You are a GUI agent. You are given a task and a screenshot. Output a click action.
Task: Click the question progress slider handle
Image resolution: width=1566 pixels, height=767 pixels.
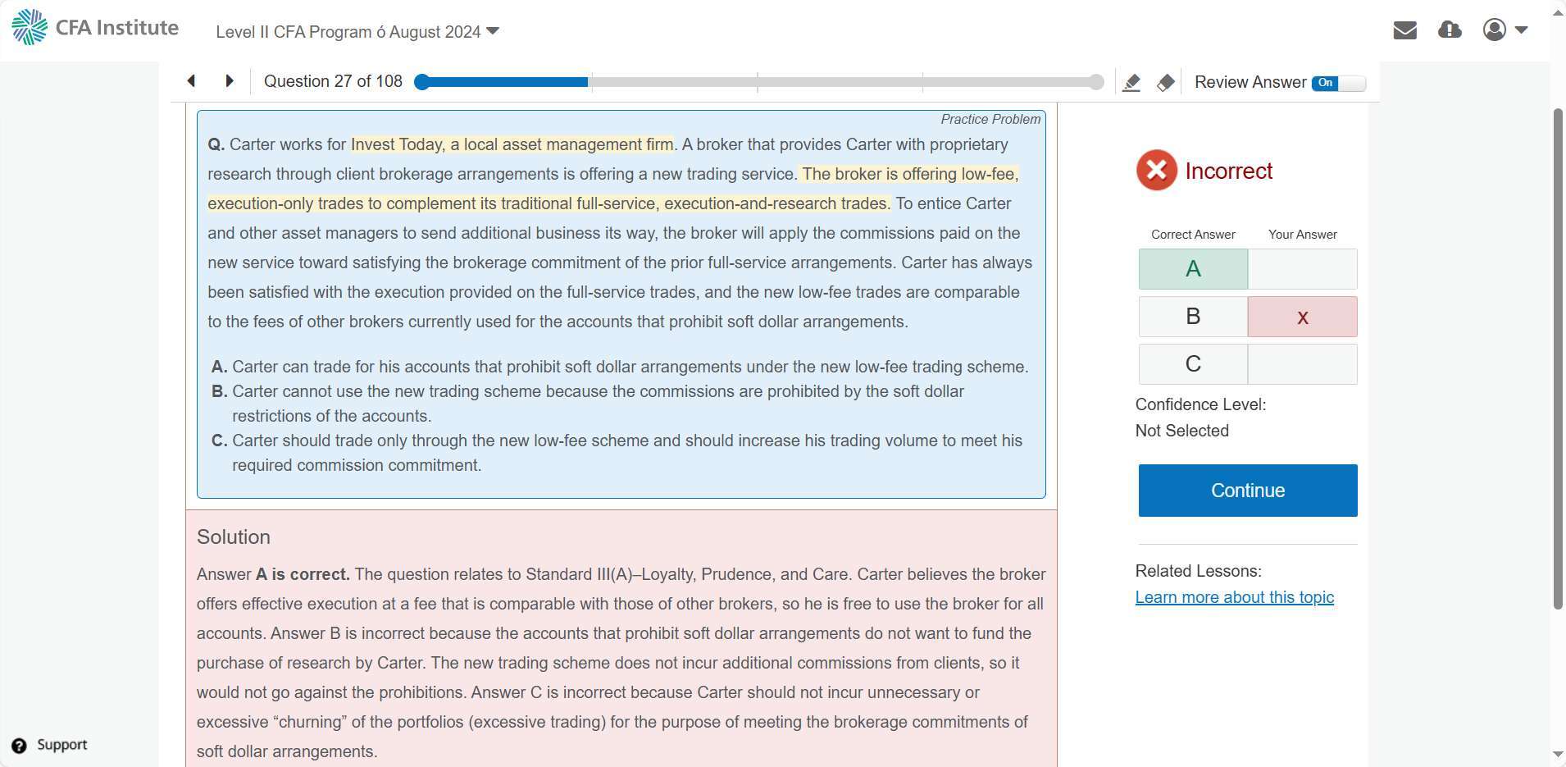click(x=421, y=82)
